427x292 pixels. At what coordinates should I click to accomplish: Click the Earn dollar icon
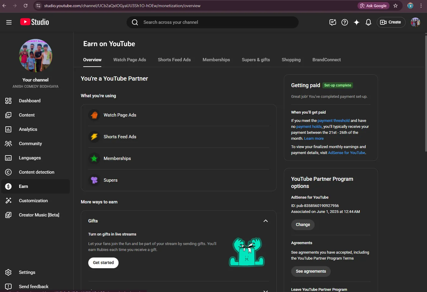pyautogui.click(x=8, y=186)
